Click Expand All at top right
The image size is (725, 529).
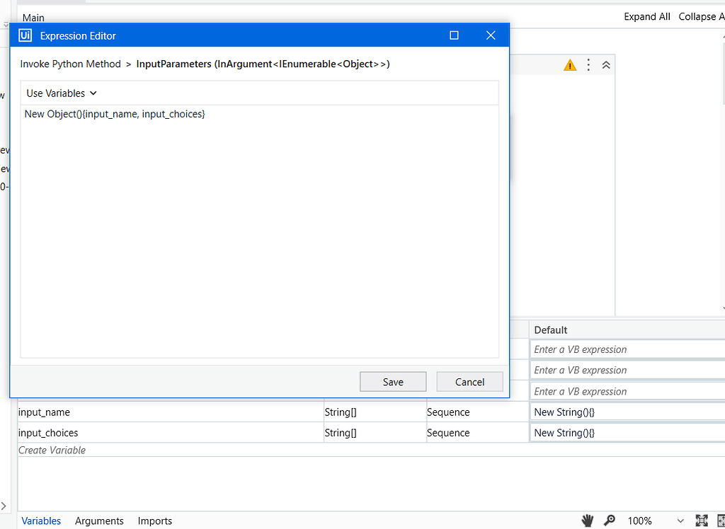click(646, 16)
